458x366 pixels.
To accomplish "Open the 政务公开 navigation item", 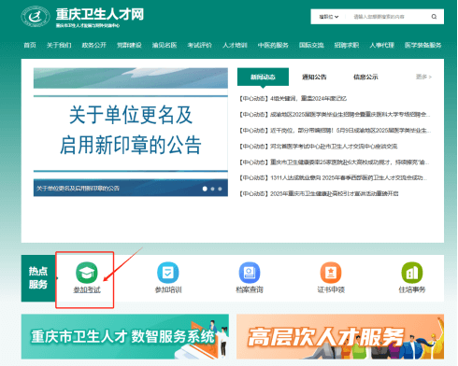I will point(94,45).
